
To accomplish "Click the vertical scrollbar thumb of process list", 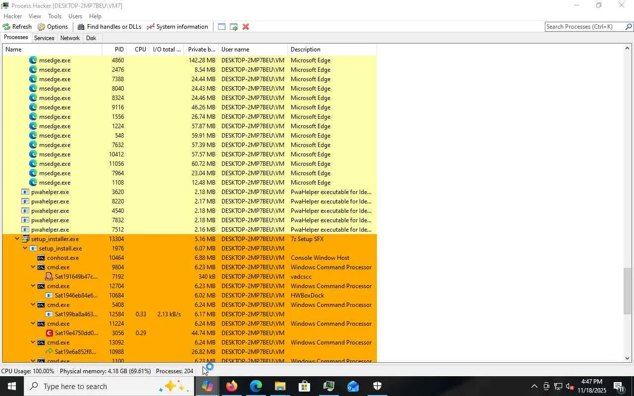I will click(628, 291).
